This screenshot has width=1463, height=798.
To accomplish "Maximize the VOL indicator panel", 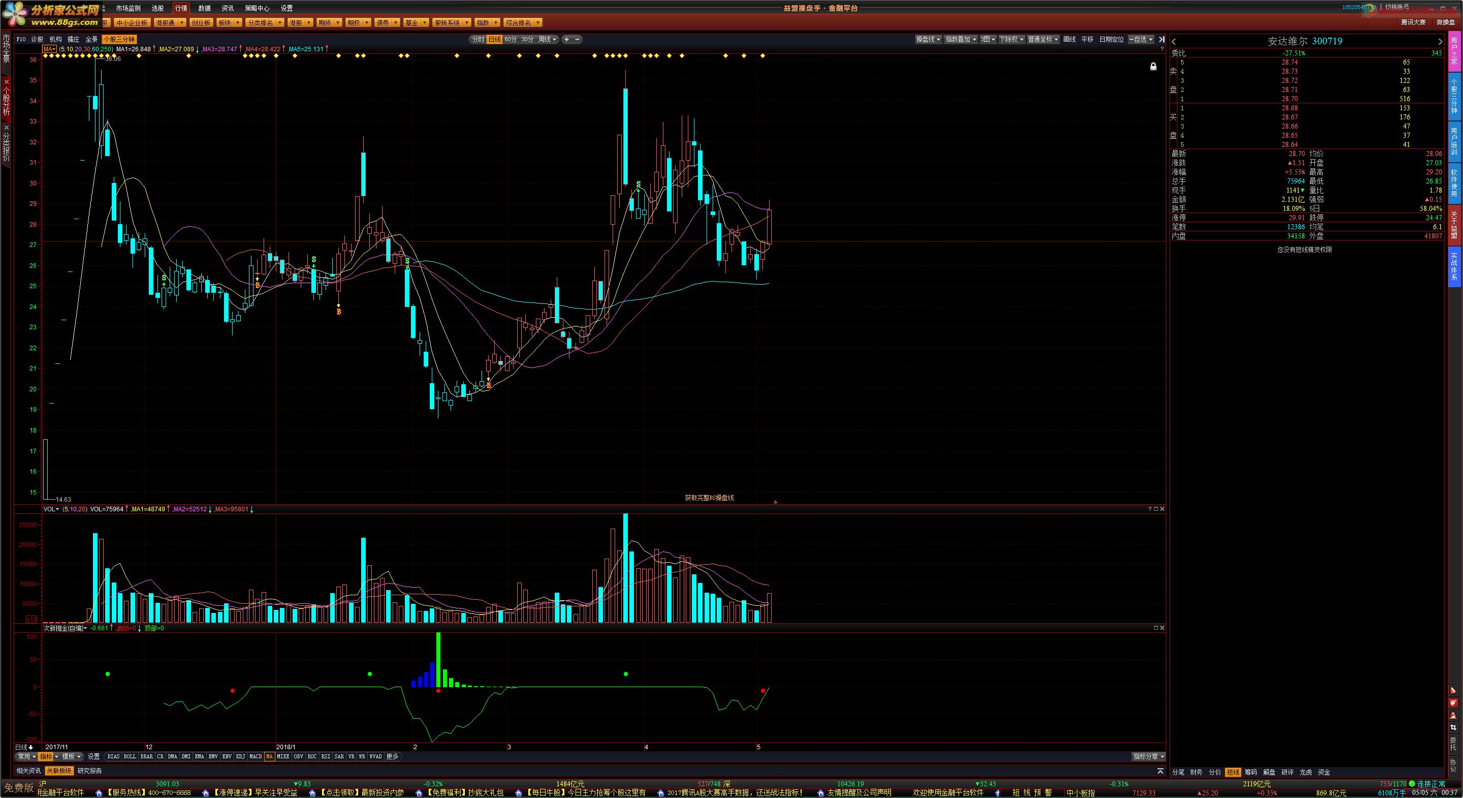I will [1156, 509].
